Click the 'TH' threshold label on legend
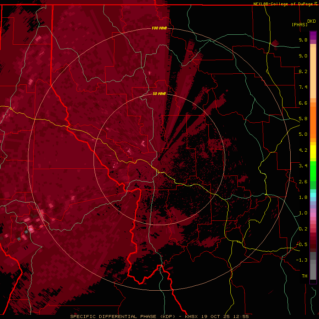 tap(304, 276)
